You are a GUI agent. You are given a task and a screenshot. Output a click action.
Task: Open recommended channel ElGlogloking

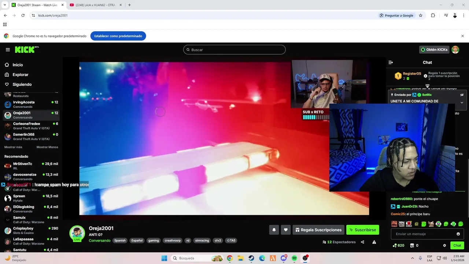[x=31, y=209]
